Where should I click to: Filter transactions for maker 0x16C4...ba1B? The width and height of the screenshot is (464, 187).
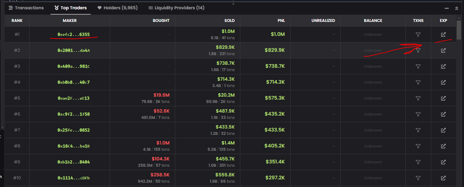pyautogui.click(x=418, y=146)
